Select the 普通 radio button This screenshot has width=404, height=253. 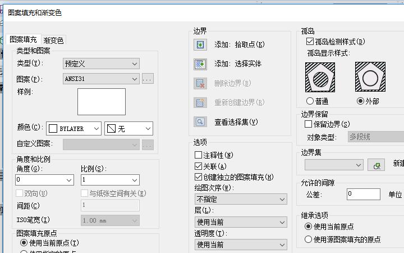310,101
